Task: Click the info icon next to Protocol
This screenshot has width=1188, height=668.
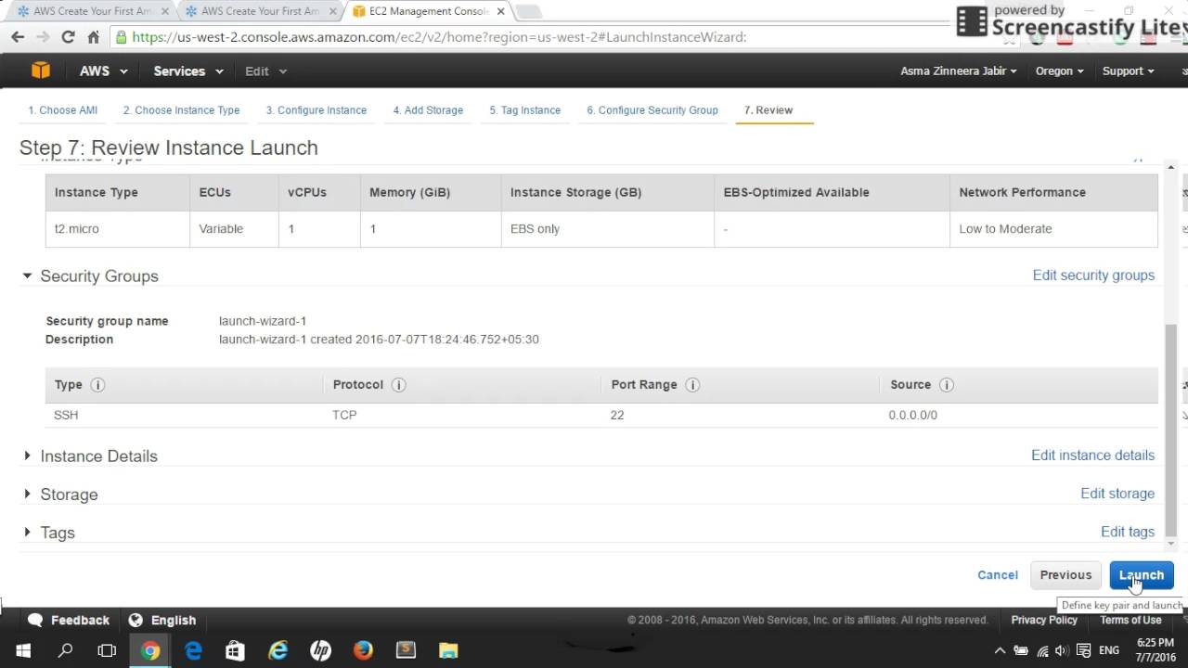Action: [398, 385]
